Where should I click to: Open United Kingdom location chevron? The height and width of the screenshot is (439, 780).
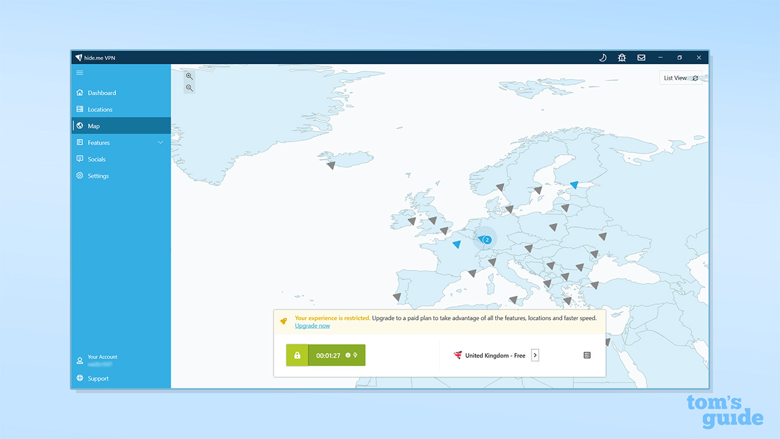[x=535, y=355]
